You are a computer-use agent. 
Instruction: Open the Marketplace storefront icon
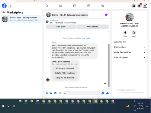point(89,6)
